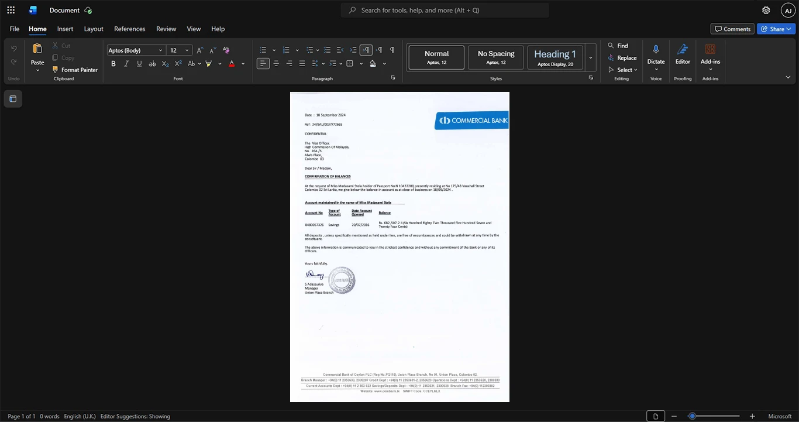This screenshot has width=799, height=422.
Task: Toggle show paragraph marks
Action: (x=392, y=50)
